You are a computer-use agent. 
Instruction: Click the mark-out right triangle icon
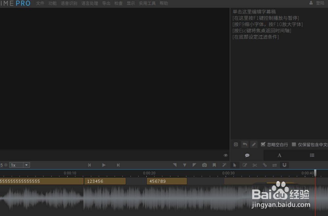pos(194,165)
